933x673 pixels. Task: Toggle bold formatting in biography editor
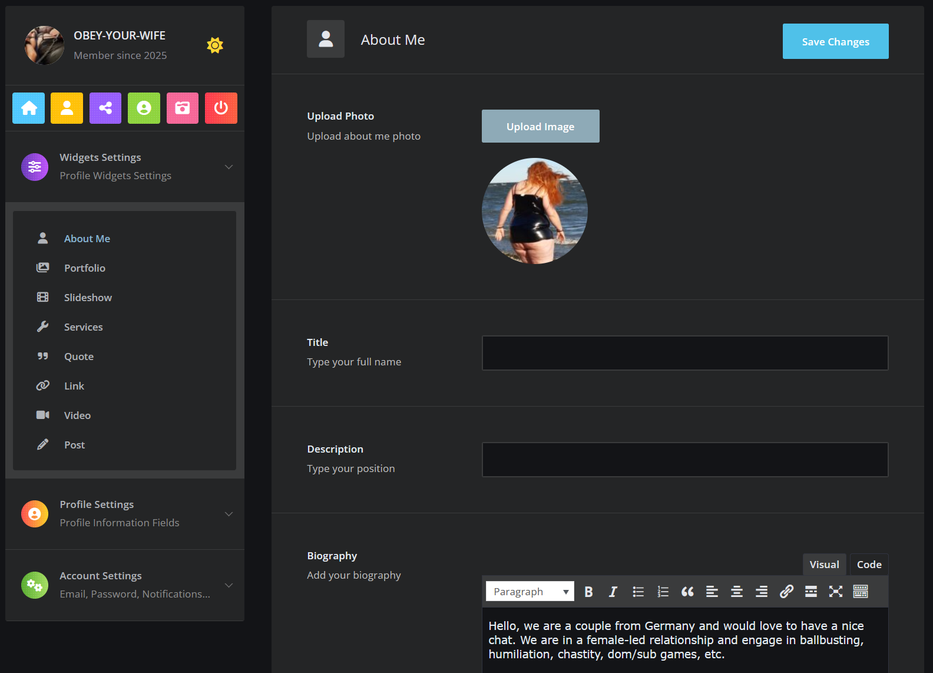588,592
